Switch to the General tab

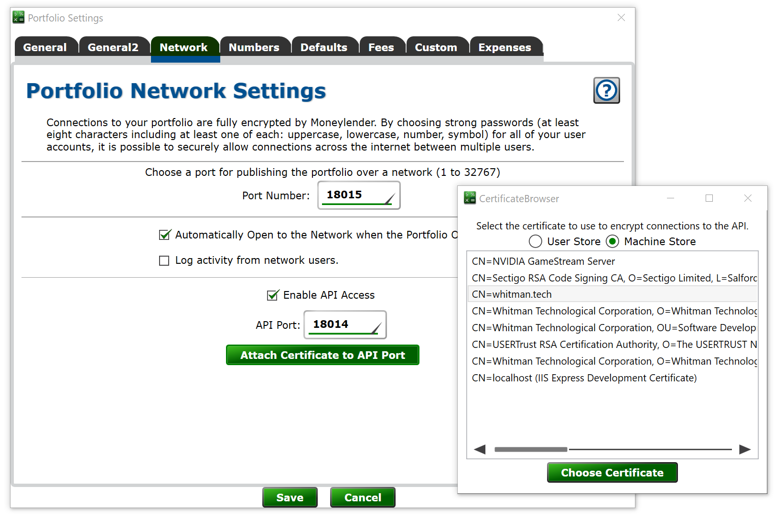45,47
